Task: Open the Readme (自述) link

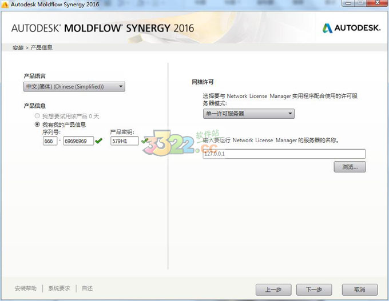Action: [x=88, y=288]
